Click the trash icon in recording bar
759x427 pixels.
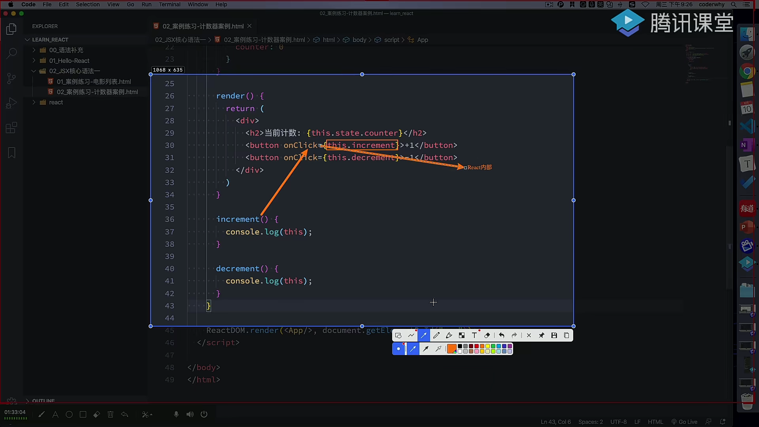111,414
